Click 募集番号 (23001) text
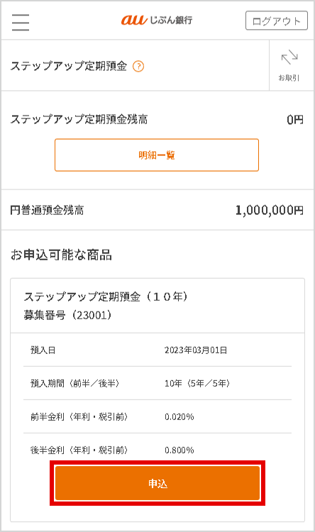The width and height of the screenshot is (315, 532). [x=67, y=315]
